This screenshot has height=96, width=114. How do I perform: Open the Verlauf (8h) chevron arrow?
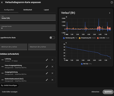point(110,13)
